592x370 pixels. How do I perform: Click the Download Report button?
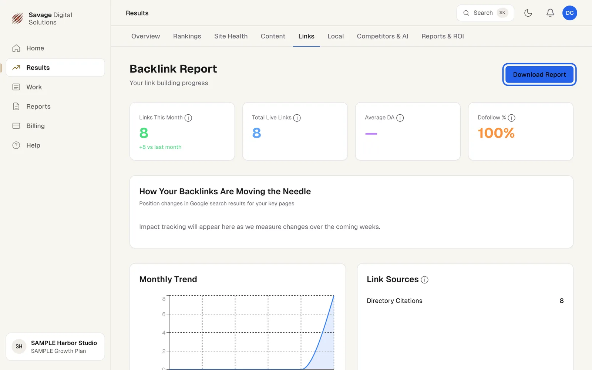coord(539,75)
